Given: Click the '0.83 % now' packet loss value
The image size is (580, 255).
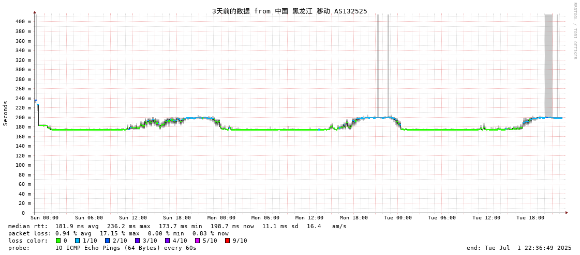Looking at the screenshot, I should (x=211, y=234).
